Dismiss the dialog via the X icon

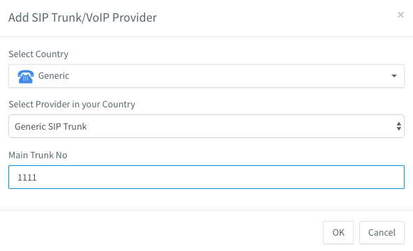point(400,15)
